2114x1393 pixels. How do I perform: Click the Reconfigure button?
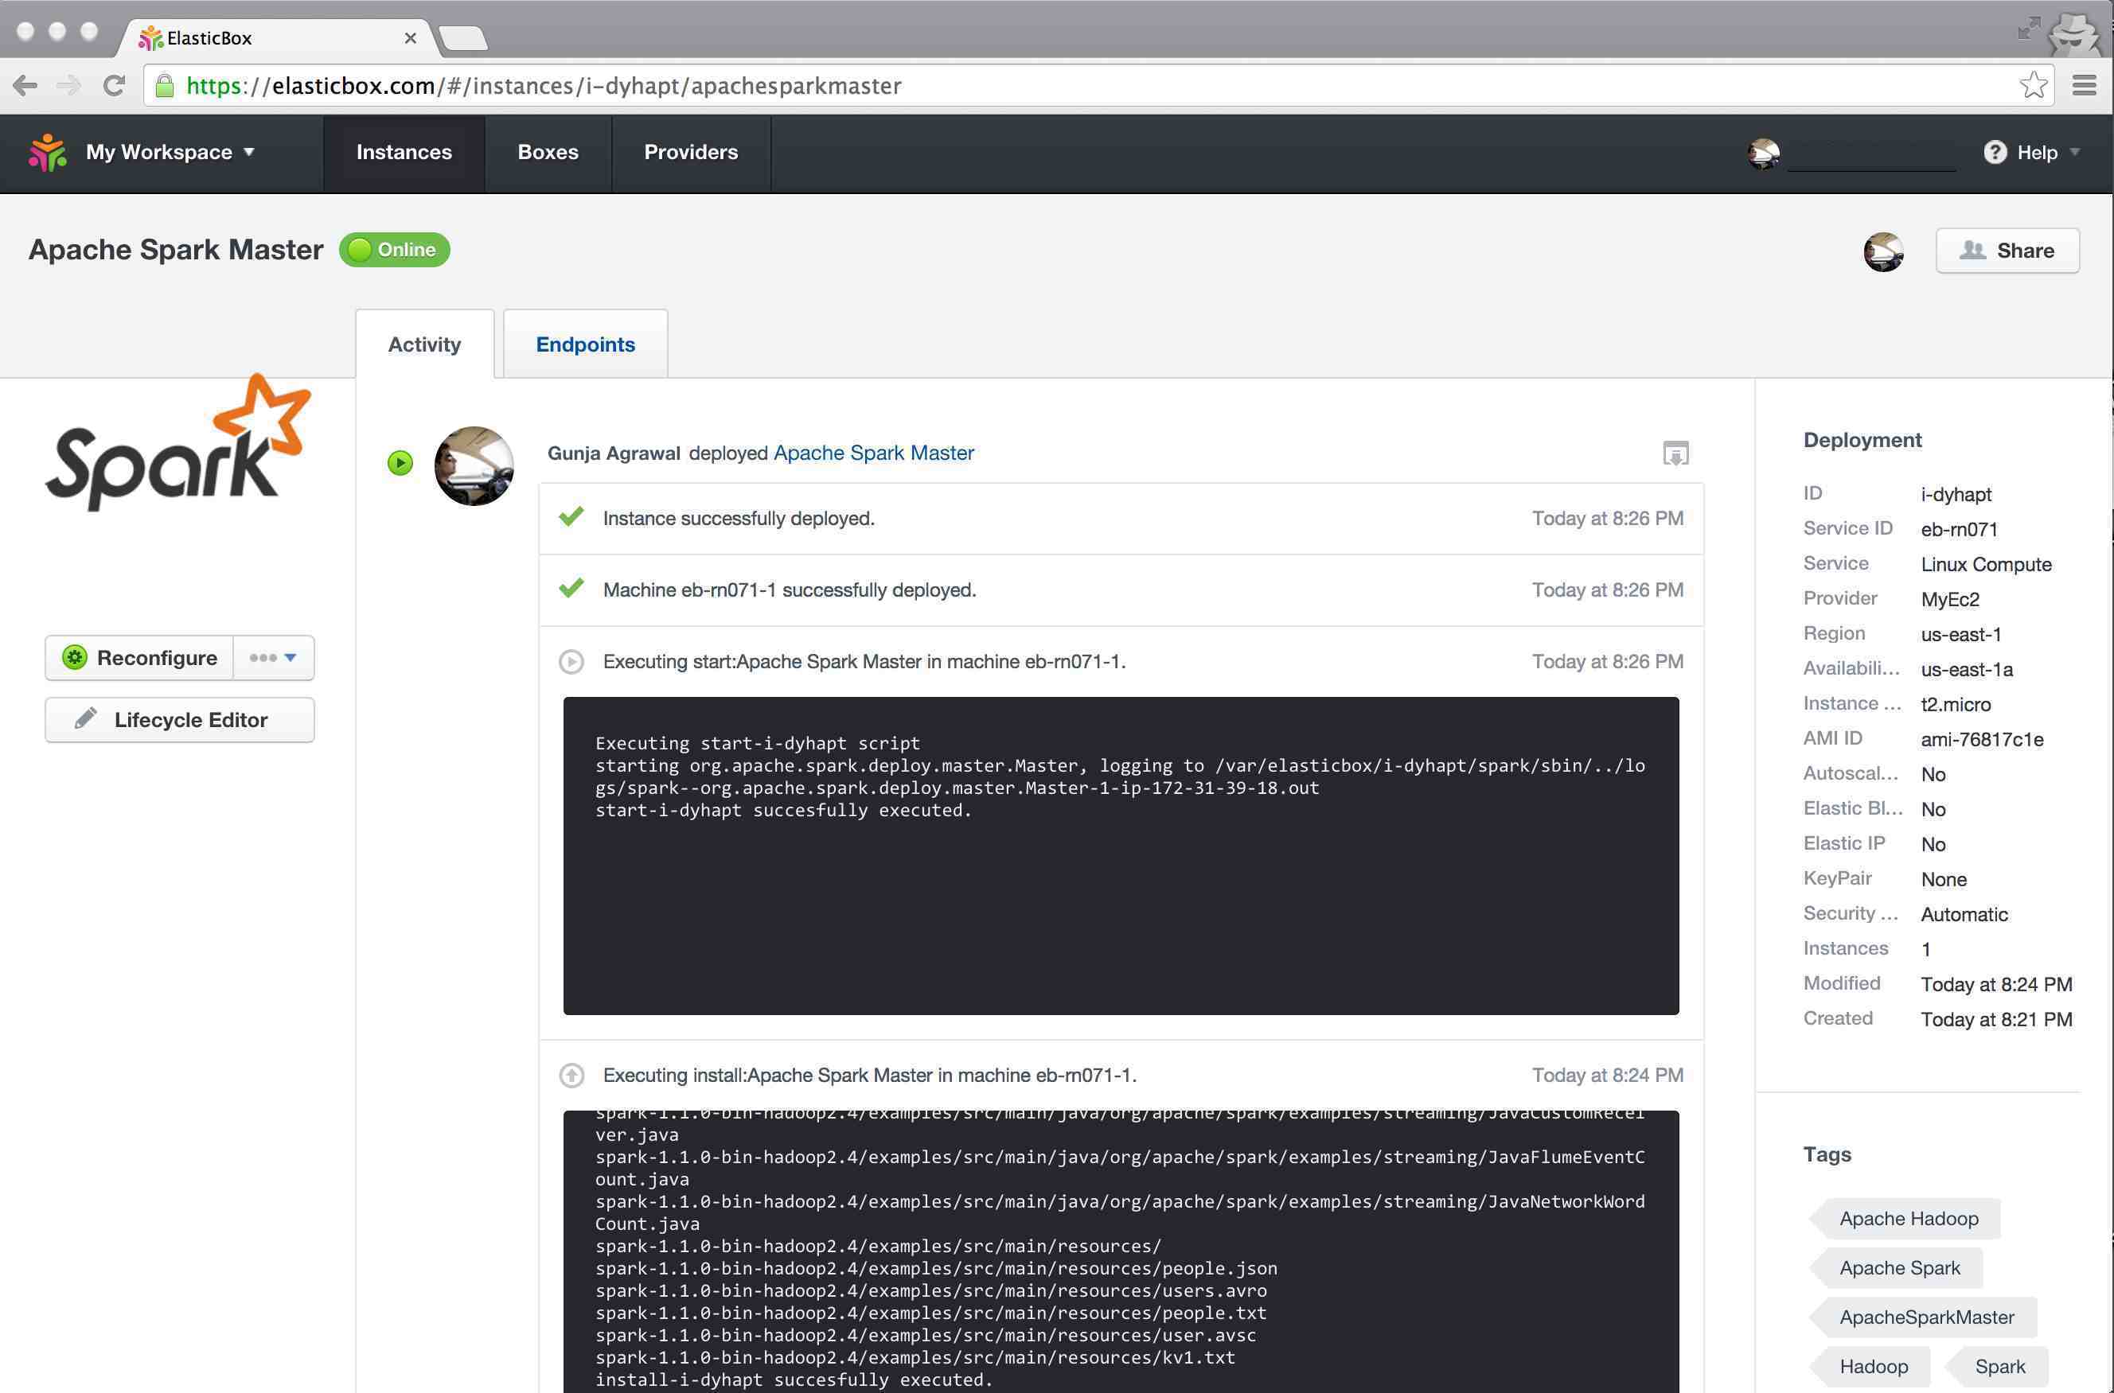(x=140, y=658)
